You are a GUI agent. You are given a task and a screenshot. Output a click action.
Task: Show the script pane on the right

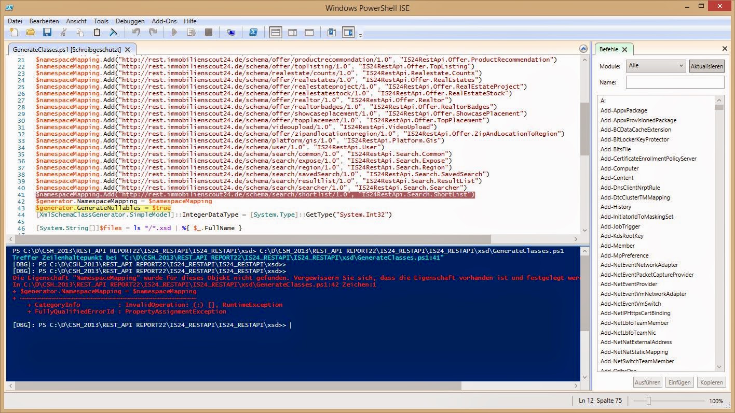292,33
